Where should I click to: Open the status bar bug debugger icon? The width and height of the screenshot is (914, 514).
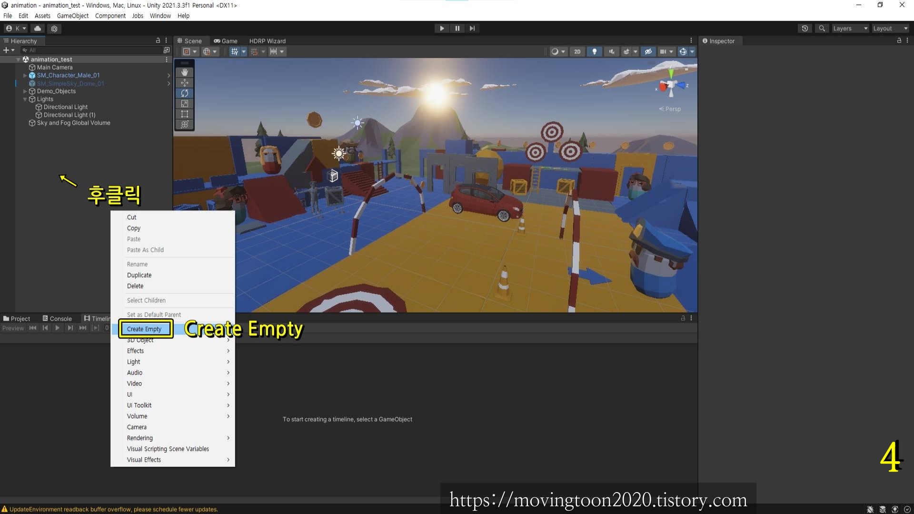[870, 509]
